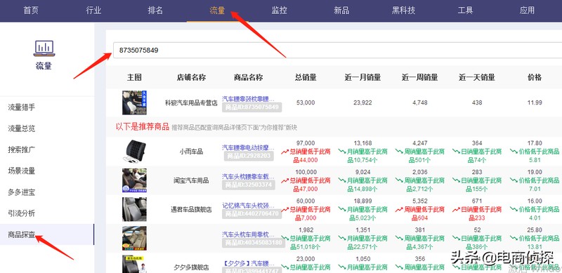Open the 排名 navigation tab
The width and height of the screenshot is (562, 273).
coord(155,11)
